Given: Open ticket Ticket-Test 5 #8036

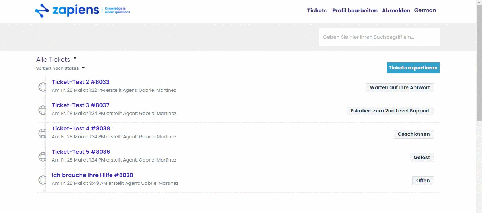Looking at the screenshot, I should pyautogui.click(x=81, y=152).
